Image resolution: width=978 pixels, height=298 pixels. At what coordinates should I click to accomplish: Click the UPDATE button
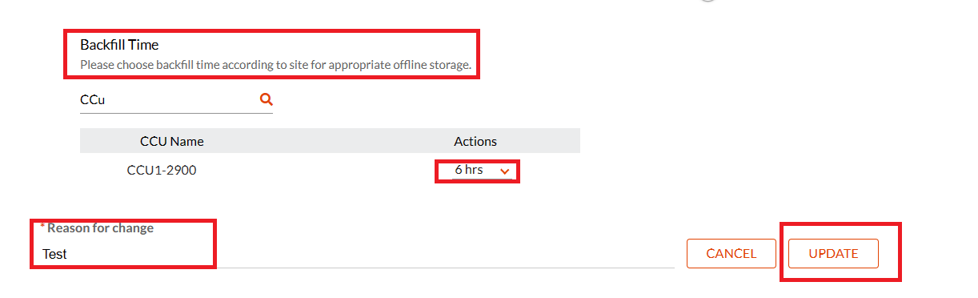[833, 253]
